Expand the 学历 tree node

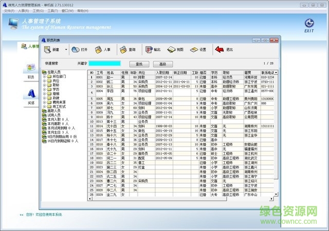tap(44, 90)
